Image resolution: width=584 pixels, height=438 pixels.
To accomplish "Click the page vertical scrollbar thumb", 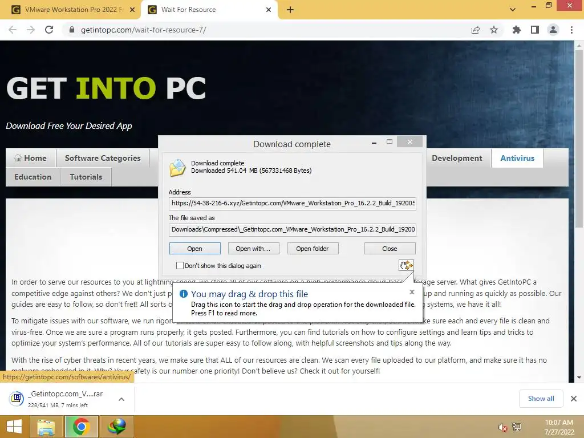I will point(579,139).
